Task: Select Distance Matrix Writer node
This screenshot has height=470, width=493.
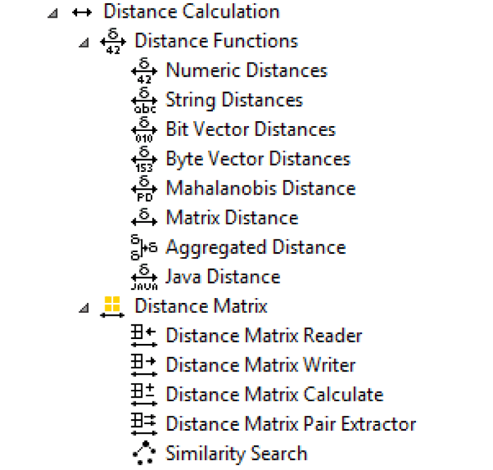Action: (261, 365)
